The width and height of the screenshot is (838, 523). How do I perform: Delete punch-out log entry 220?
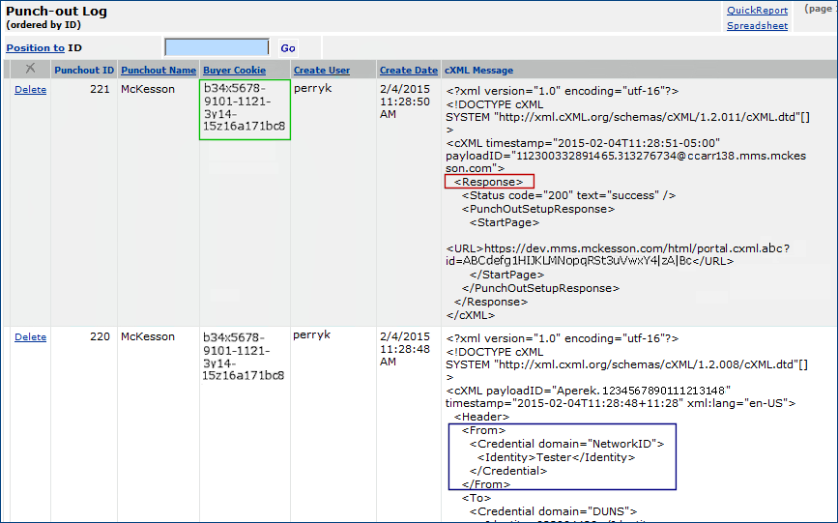pyautogui.click(x=30, y=337)
